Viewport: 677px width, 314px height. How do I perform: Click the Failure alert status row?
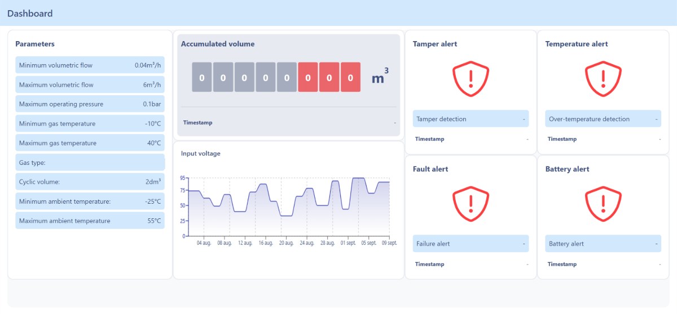pos(471,244)
